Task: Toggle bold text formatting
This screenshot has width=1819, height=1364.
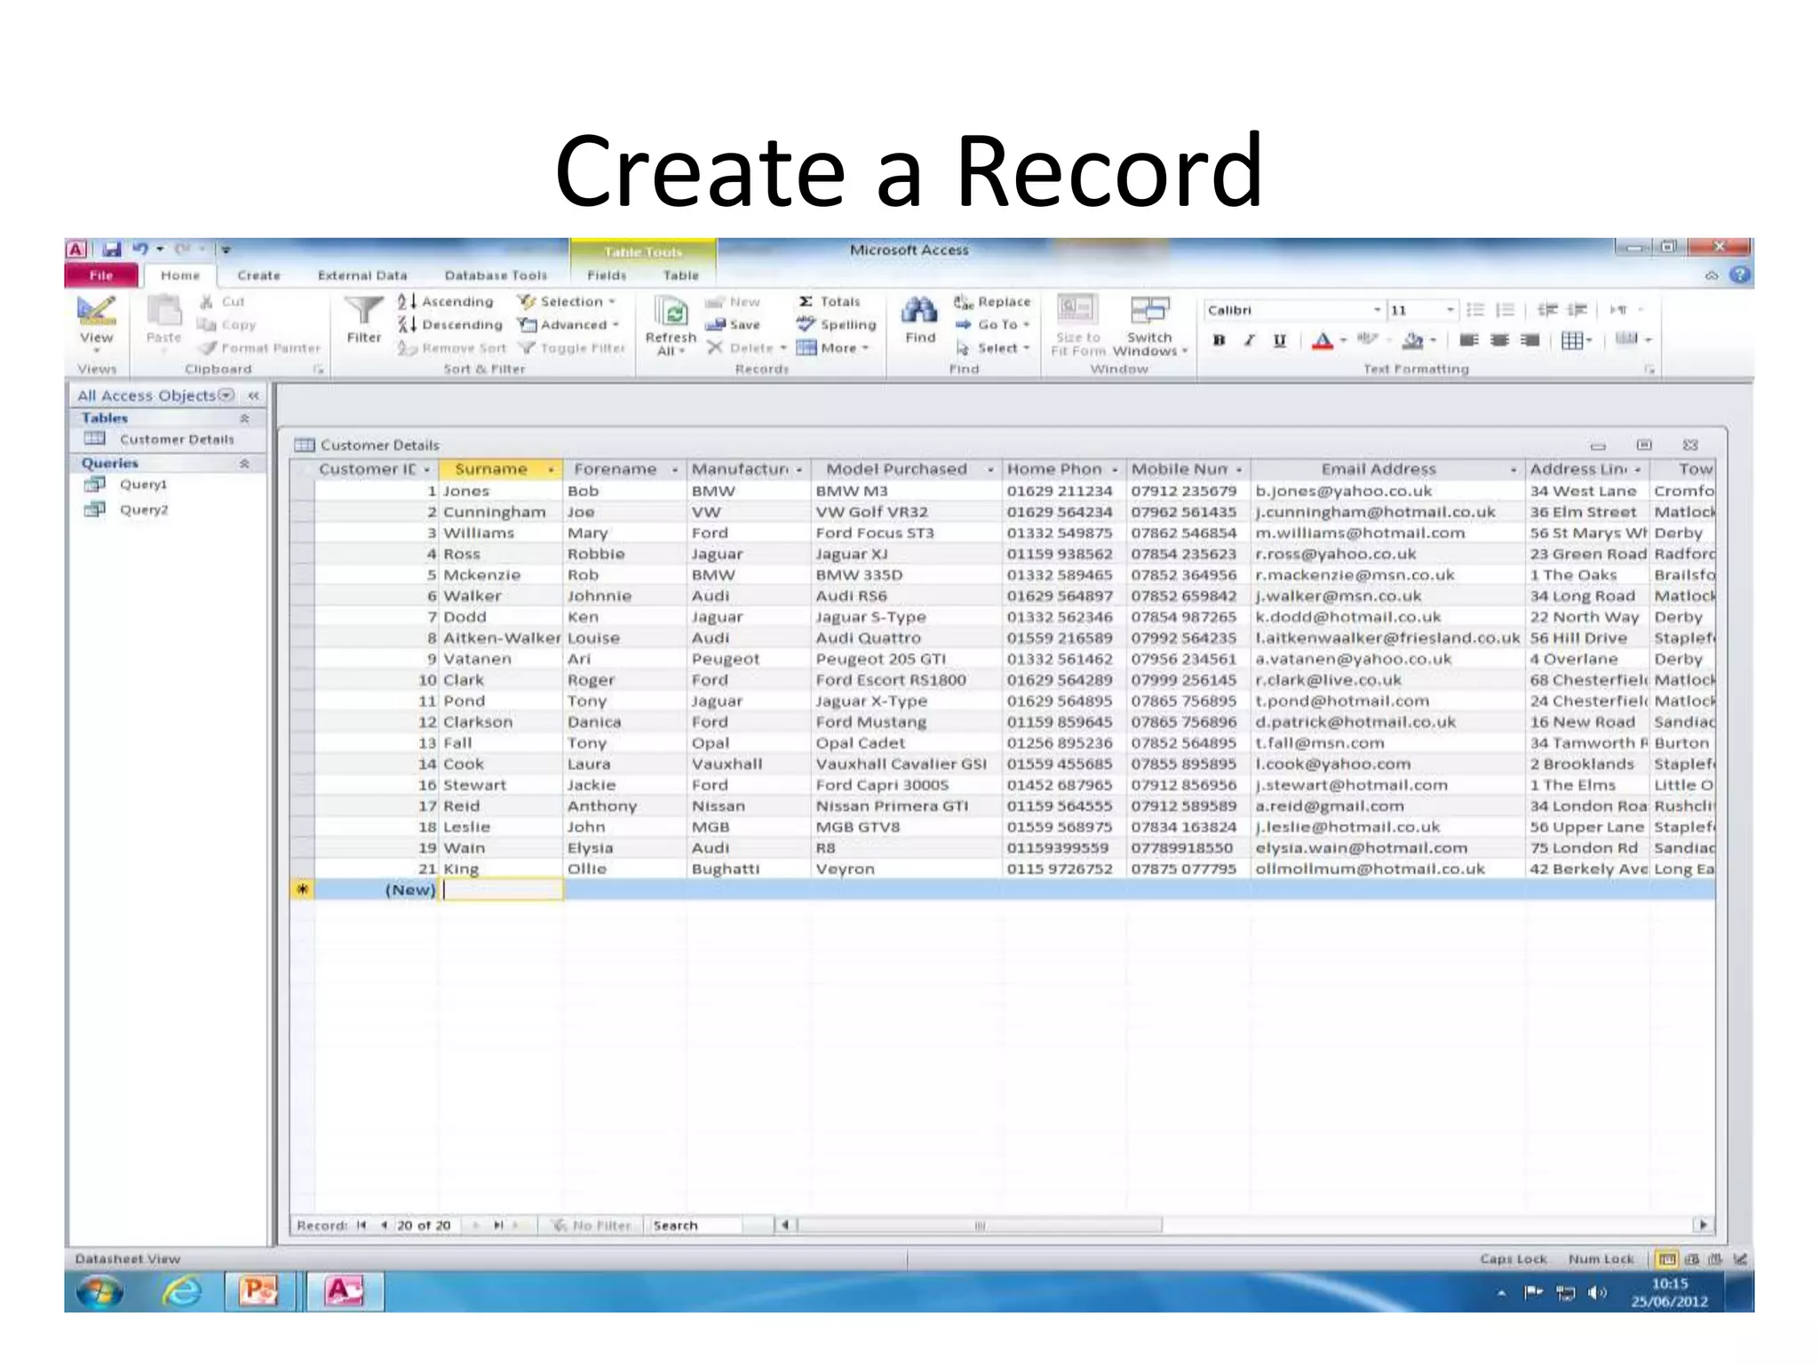Action: click(x=1219, y=340)
